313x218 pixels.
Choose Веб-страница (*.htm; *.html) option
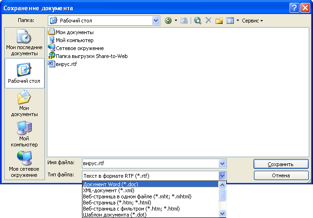[x=150, y=203]
